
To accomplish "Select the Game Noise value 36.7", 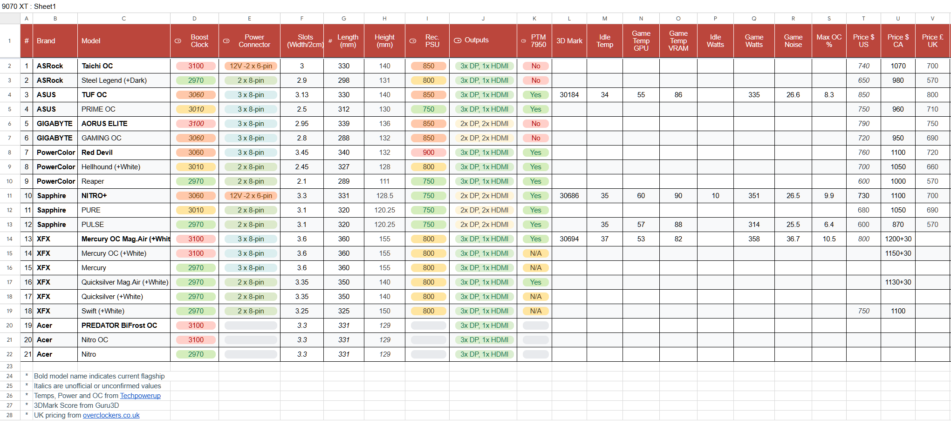I will [x=793, y=239].
